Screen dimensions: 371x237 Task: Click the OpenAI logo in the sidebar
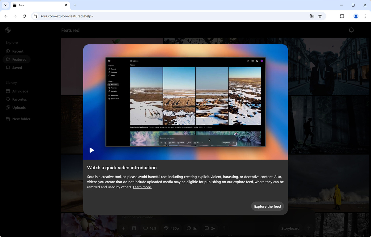point(8,30)
